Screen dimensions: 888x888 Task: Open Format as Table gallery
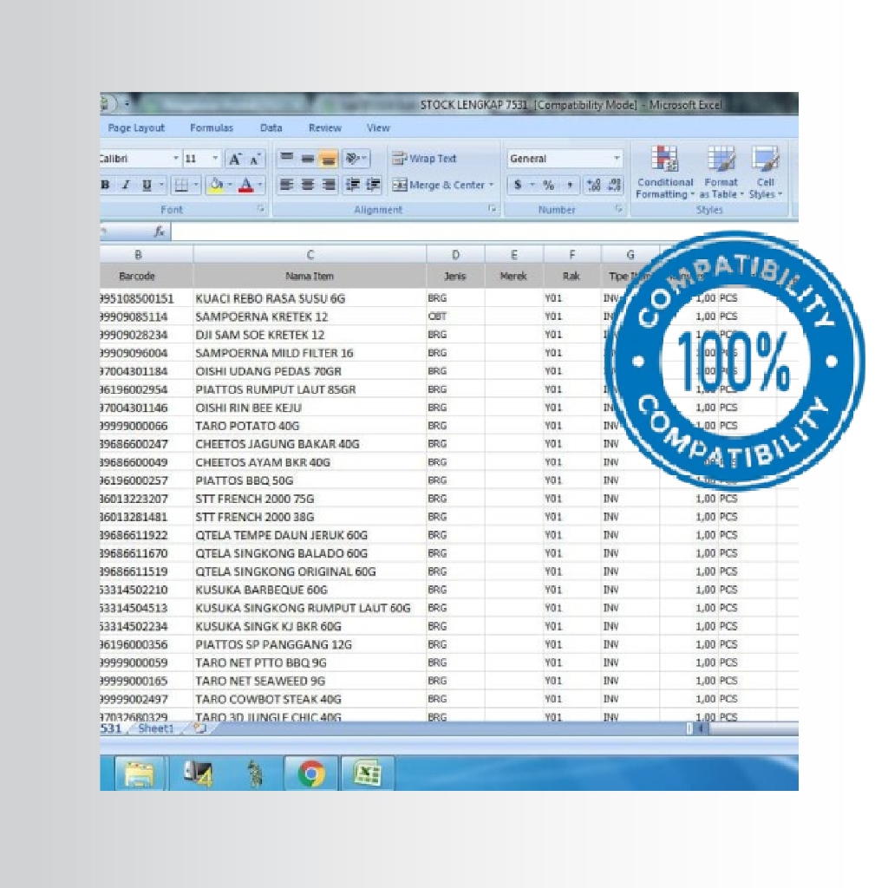721,173
